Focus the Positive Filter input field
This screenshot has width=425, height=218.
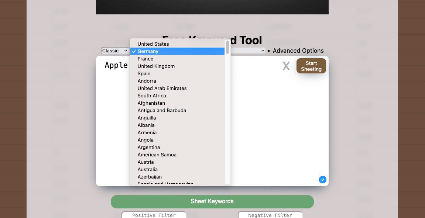(x=154, y=215)
